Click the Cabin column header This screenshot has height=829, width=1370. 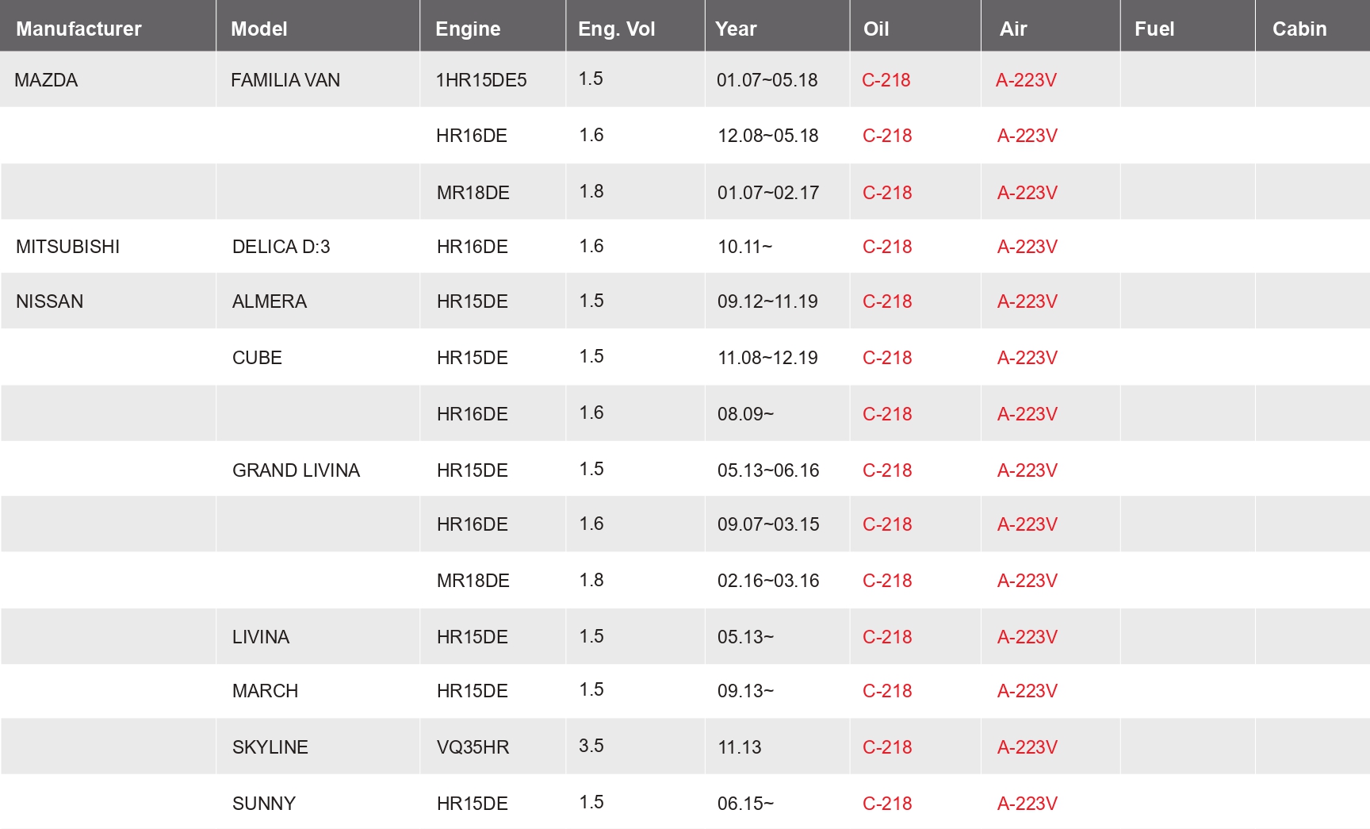coord(1299,29)
